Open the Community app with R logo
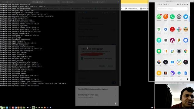Image resolution: width=194 pixels, height=109 pixels. [x=179, y=62]
